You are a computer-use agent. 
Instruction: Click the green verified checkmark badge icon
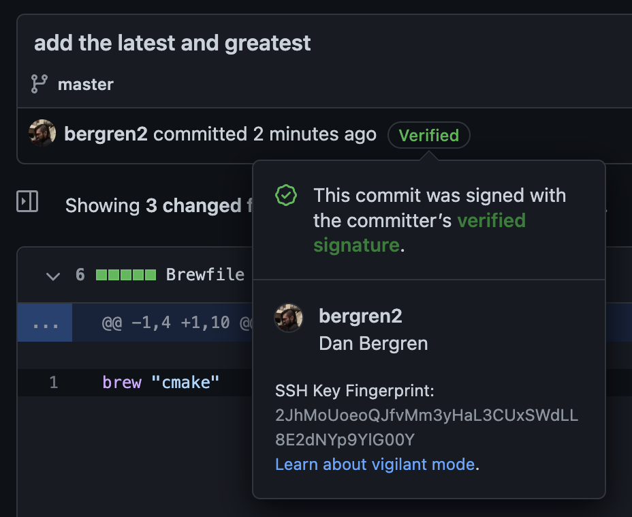point(286,195)
